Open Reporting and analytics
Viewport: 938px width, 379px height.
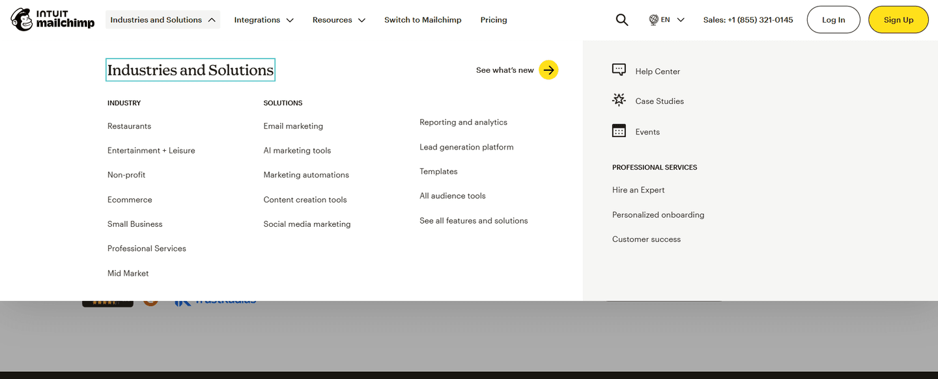tap(463, 122)
